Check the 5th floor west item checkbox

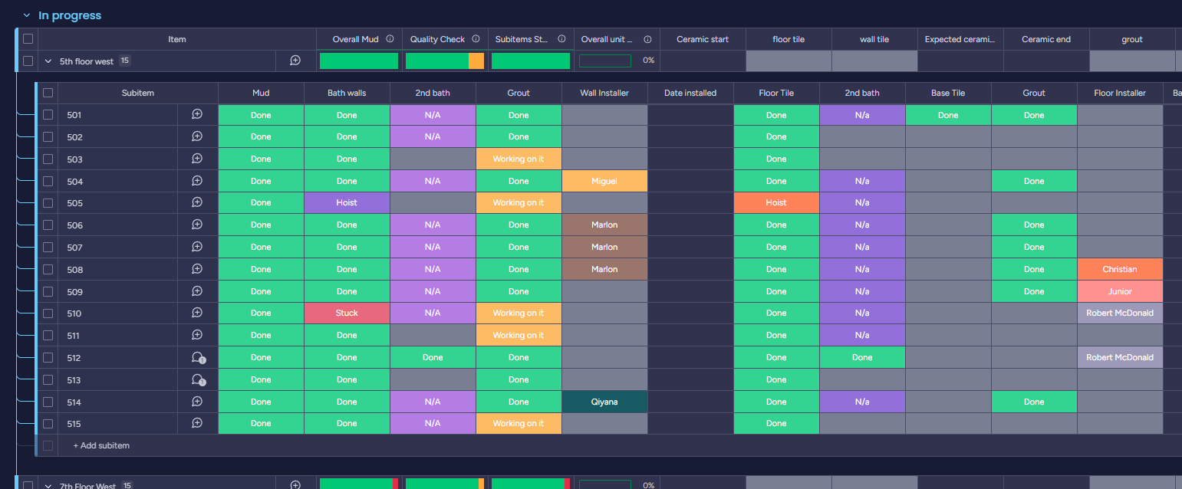pyautogui.click(x=28, y=61)
